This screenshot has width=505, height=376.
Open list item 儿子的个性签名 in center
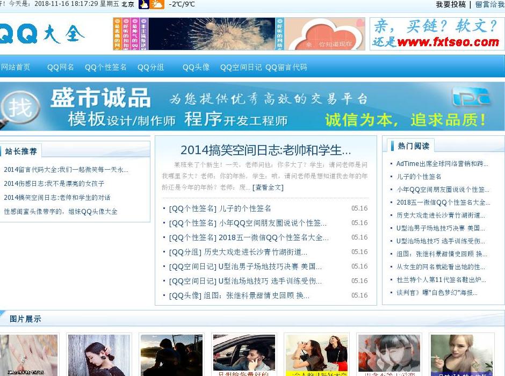[245, 208]
